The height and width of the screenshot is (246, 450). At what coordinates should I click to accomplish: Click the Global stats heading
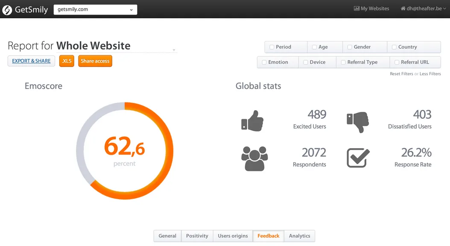(x=258, y=86)
